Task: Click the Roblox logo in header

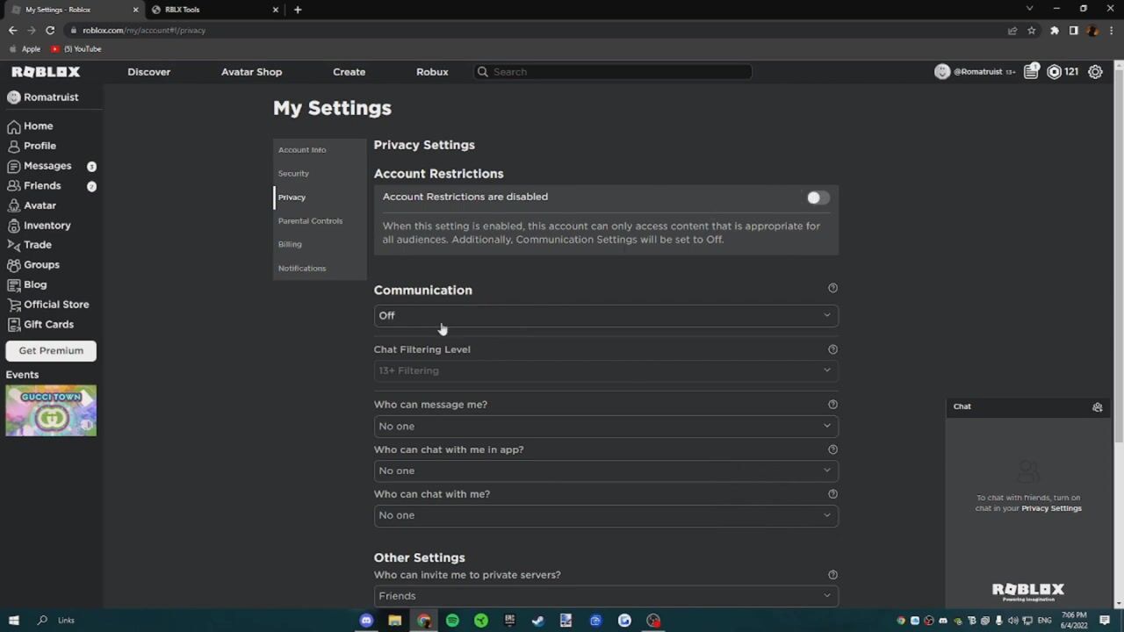Action: (46, 72)
